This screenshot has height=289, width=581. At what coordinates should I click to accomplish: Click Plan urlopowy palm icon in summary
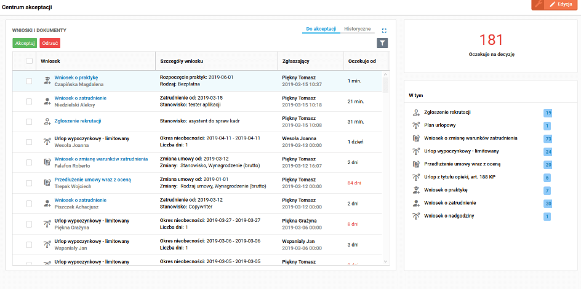415,125
